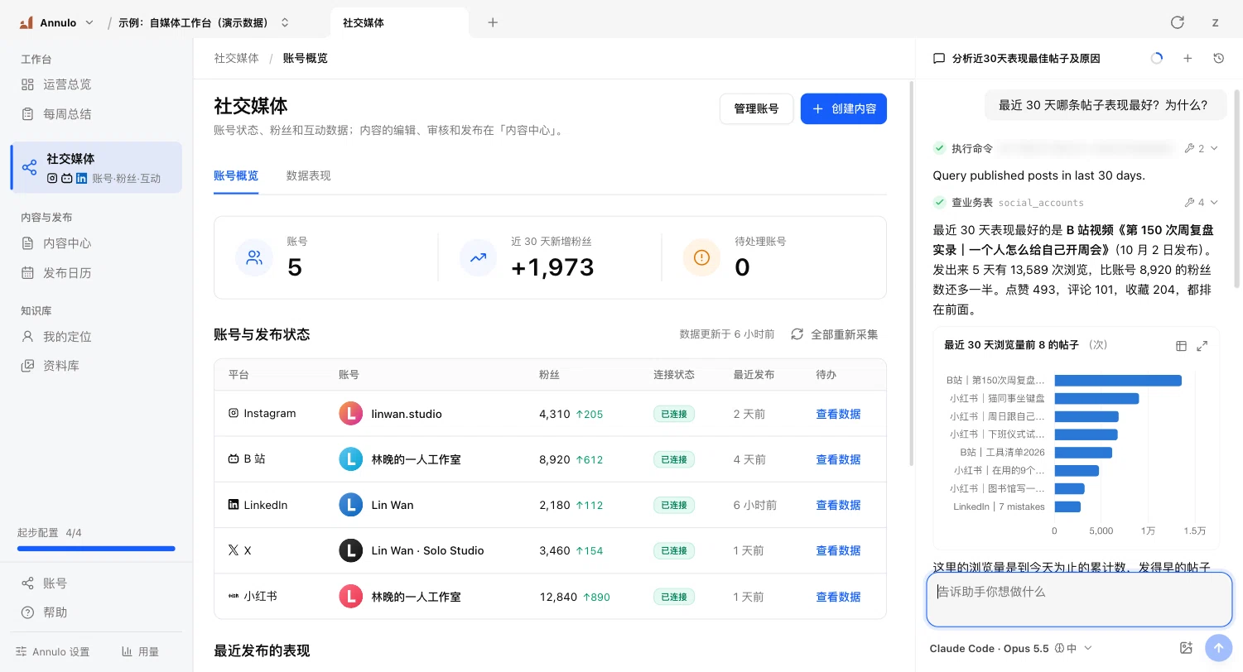This screenshot has height=672, width=1243.
Task: Click the 管理账号 button
Action: 757,108
